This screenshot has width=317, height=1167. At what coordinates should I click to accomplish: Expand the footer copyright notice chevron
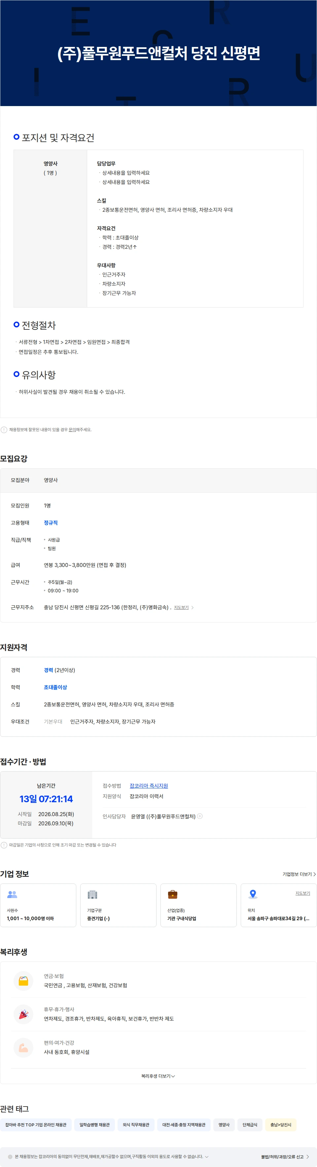point(207,1156)
